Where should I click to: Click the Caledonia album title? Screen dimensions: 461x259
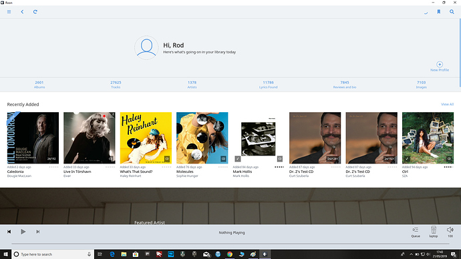(x=15, y=172)
